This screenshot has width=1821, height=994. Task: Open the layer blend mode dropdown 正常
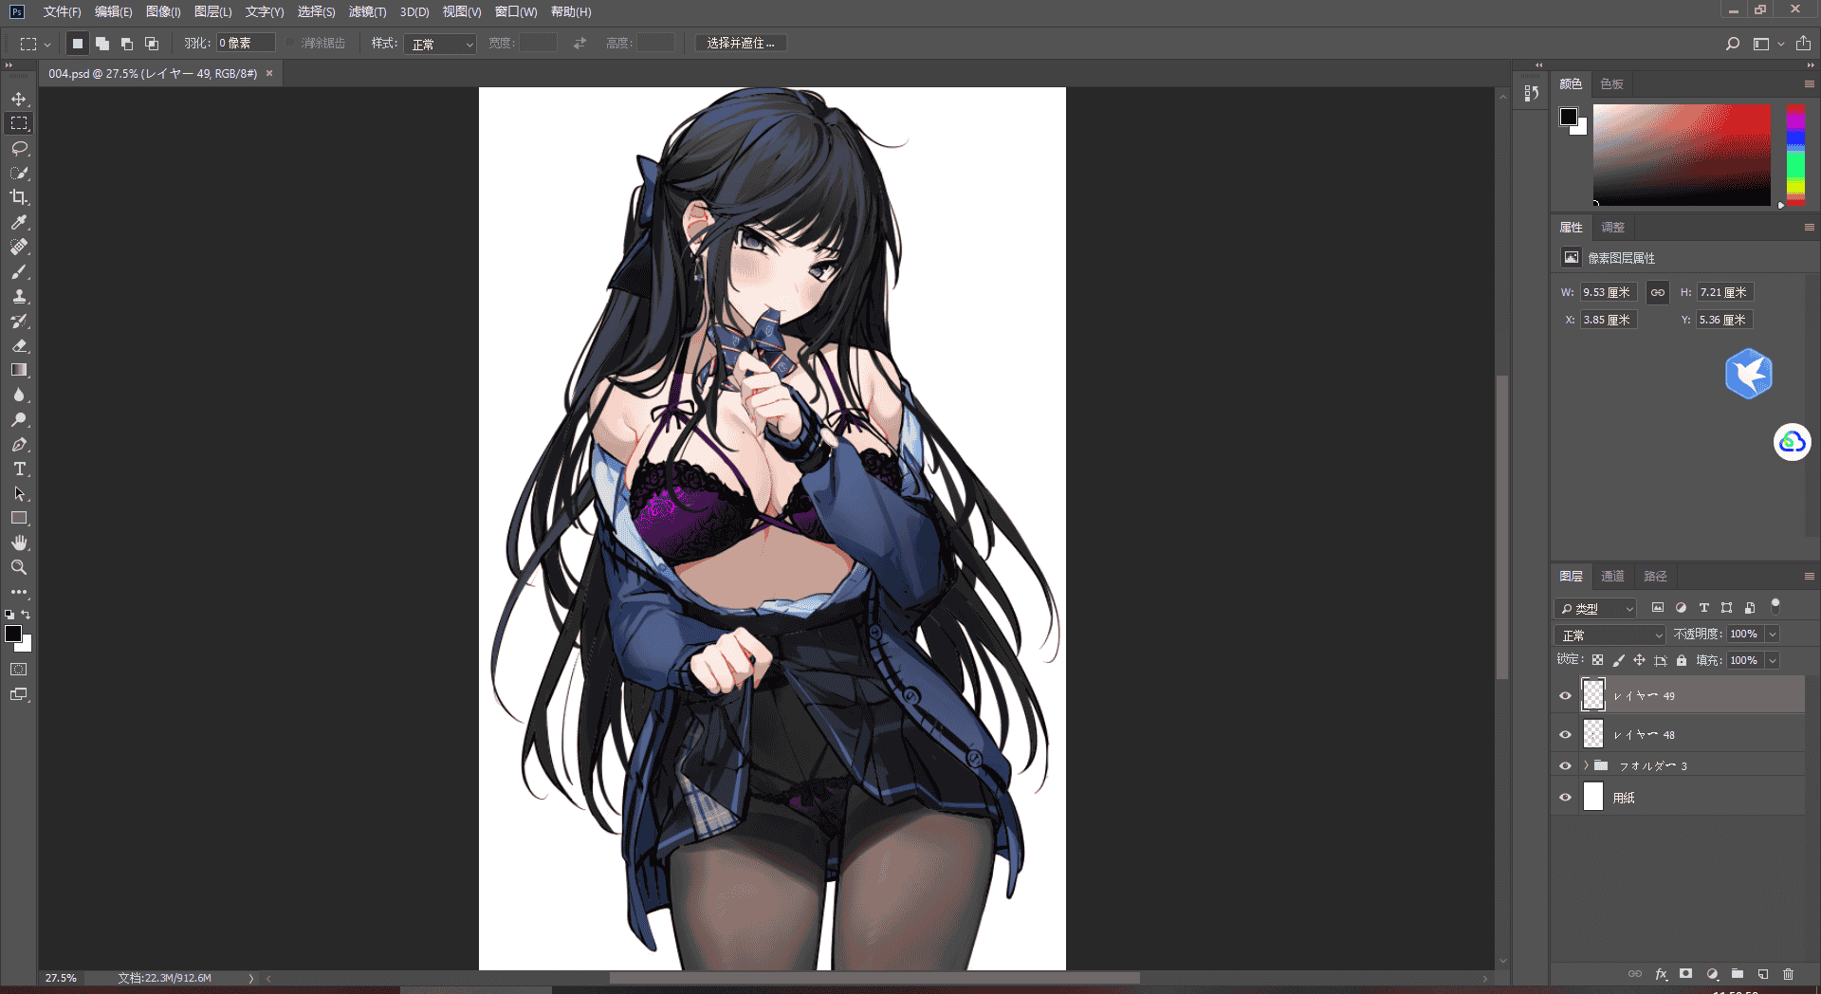(x=1610, y=635)
